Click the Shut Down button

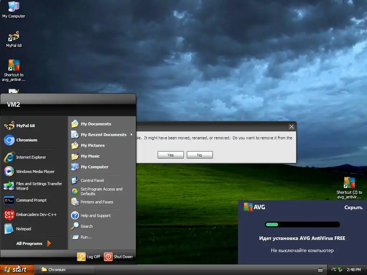(x=118, y=257)
